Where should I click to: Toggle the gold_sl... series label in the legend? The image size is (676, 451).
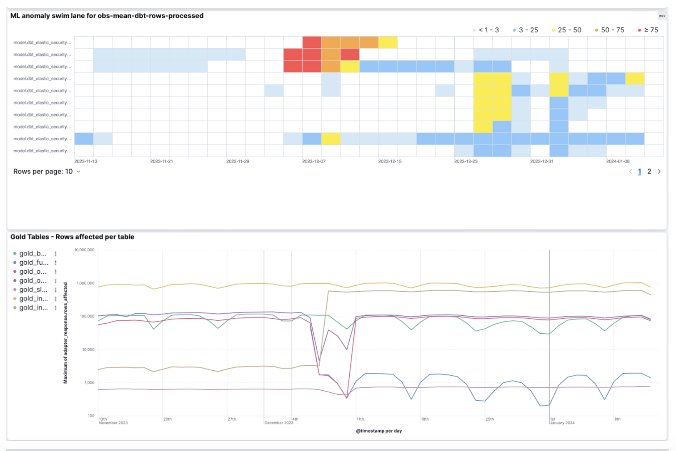[x=33, y=290]
